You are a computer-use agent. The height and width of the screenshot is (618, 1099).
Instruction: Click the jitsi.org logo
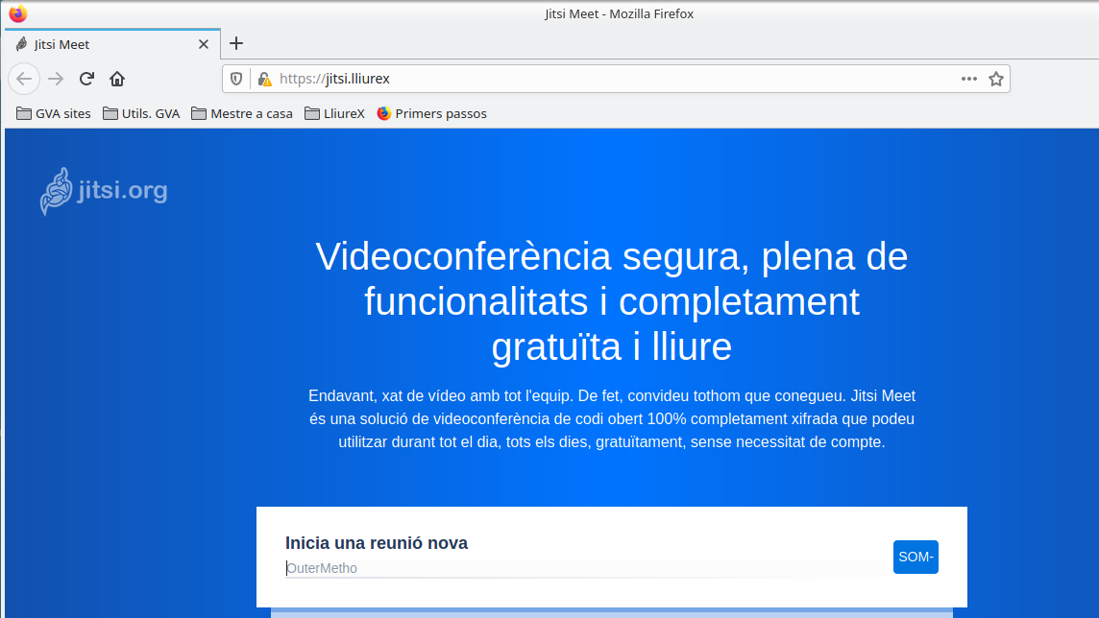pos(104,191)
